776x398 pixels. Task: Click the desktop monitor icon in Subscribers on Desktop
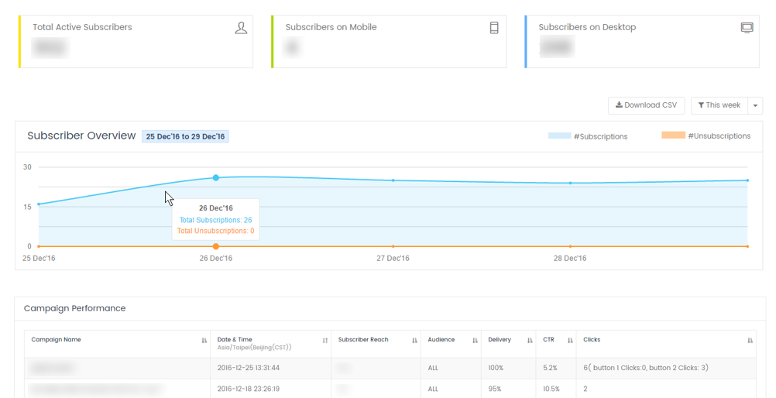747,28
